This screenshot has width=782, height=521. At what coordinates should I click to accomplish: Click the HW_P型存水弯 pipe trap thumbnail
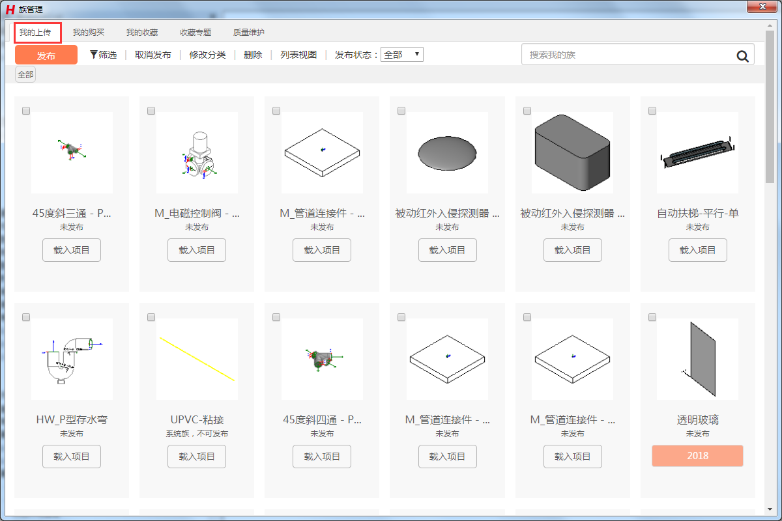72,359
